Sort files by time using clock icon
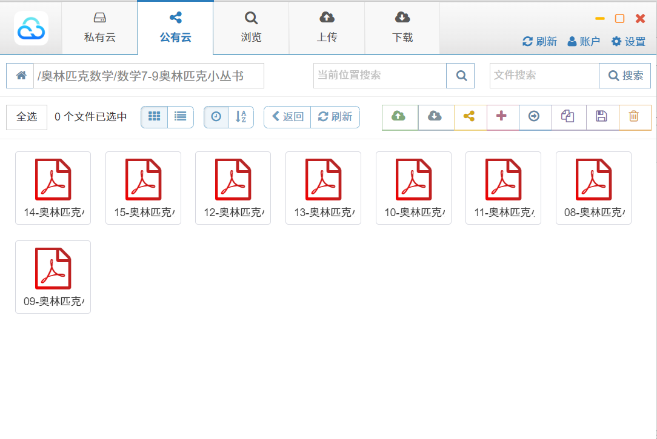 tap(216, 117)
